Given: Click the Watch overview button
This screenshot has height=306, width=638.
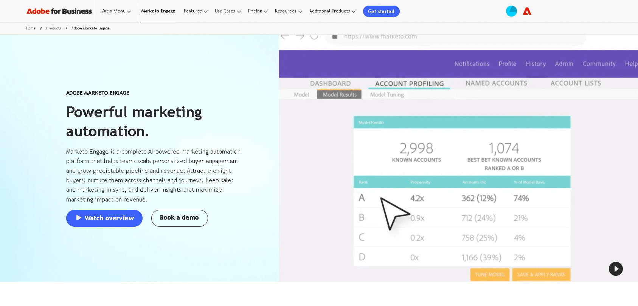Looking at the screenshot, I should (x=104, y=218).
